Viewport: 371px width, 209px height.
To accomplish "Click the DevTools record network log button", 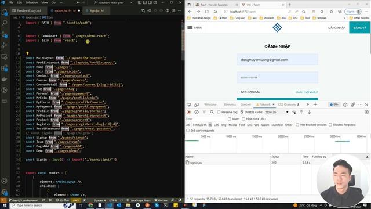I will pyautogui.click(x=189, y=112).
